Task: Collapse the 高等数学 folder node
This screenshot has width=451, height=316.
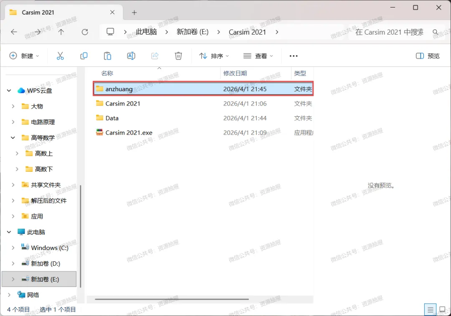Action: tap(13, 138)
